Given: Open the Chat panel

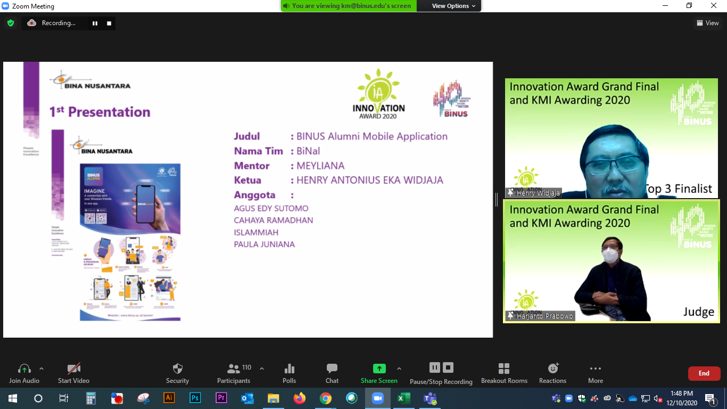Looking at the screenshot, I should pyautogui.click(x=332, y=373).
